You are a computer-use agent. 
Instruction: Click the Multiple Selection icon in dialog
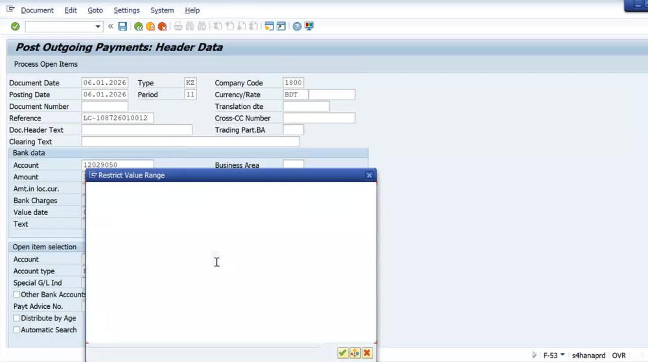(x=355, y=353)
